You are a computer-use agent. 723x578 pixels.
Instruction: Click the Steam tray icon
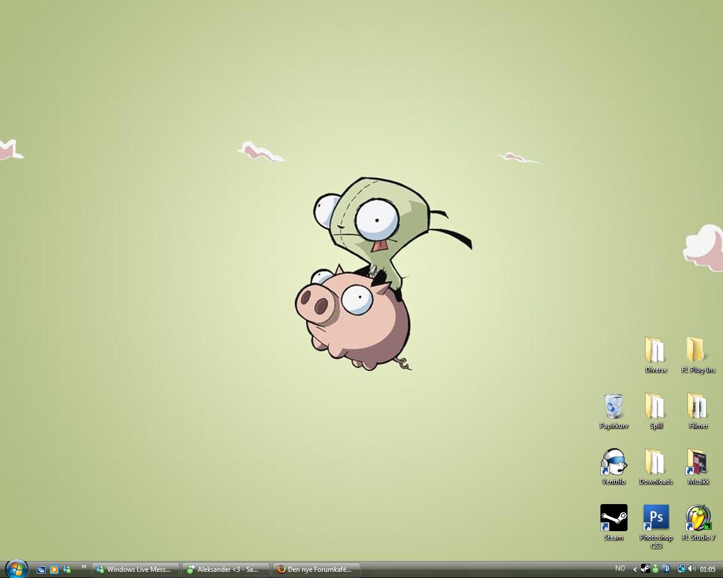click(645, 569)
